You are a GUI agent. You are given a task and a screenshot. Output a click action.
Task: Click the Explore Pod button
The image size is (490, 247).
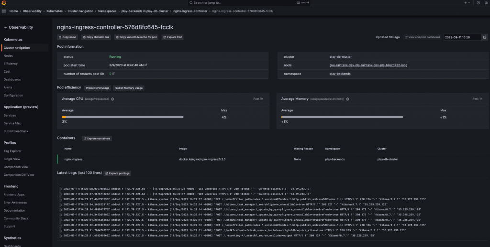(x=172, y=37)
